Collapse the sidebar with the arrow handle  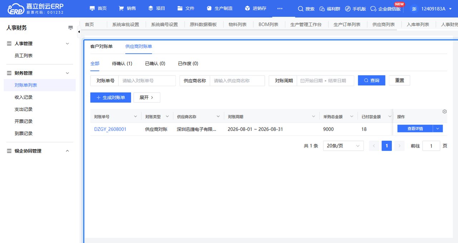pyautogui.click(x=79, y=32)
